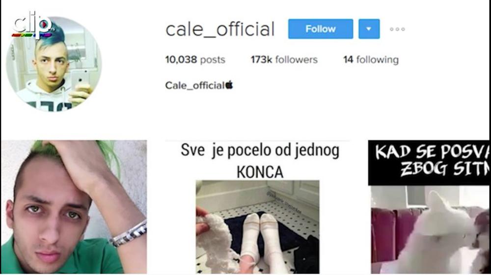
Task: Click the cale_official username heading
Action: tap(220, 29)
